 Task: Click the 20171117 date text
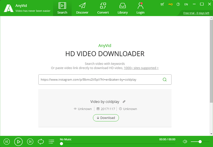(x=108, y=109)
